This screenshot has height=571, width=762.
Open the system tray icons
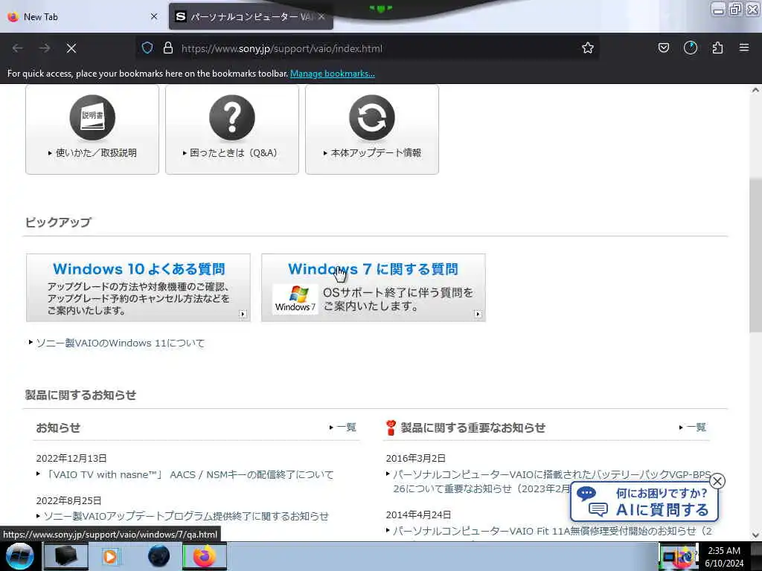pos(679,558)
